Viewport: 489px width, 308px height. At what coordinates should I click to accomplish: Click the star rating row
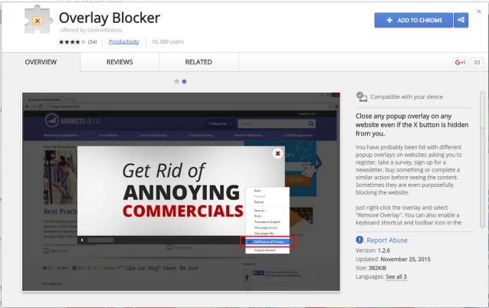pyautogui.click(x=72, y=42)
